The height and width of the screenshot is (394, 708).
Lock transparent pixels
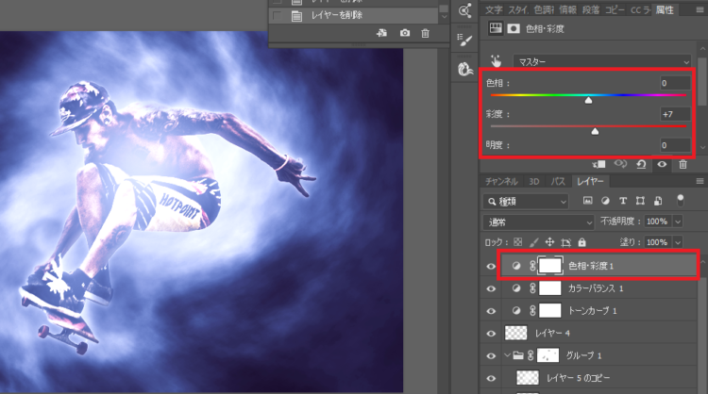point(518,242)
